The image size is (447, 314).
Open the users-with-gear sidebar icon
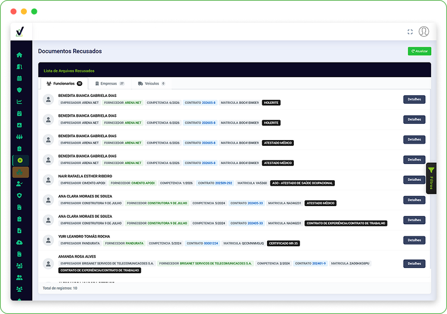pos(19,266)
